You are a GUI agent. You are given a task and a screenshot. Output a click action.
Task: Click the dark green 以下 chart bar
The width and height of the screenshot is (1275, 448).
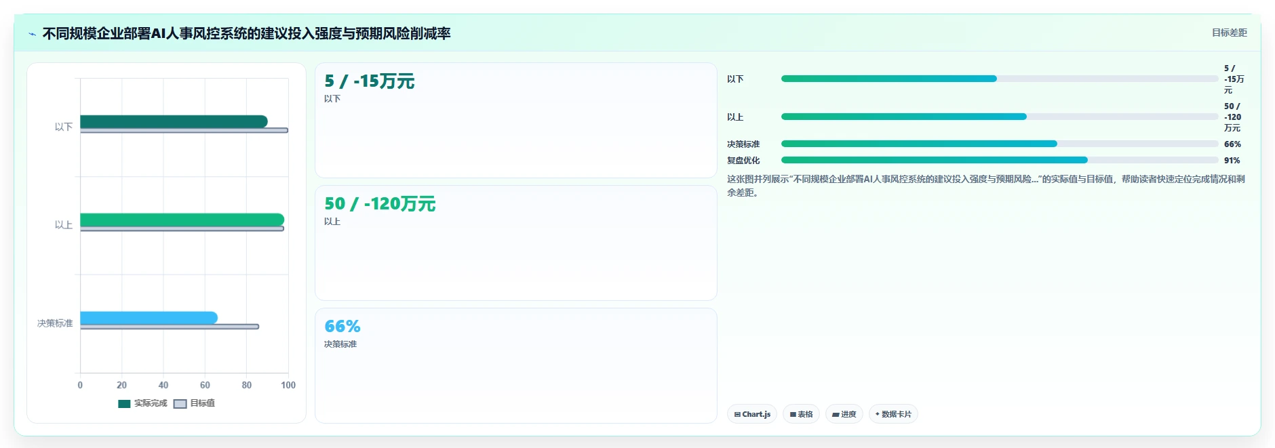click(174, 121)
